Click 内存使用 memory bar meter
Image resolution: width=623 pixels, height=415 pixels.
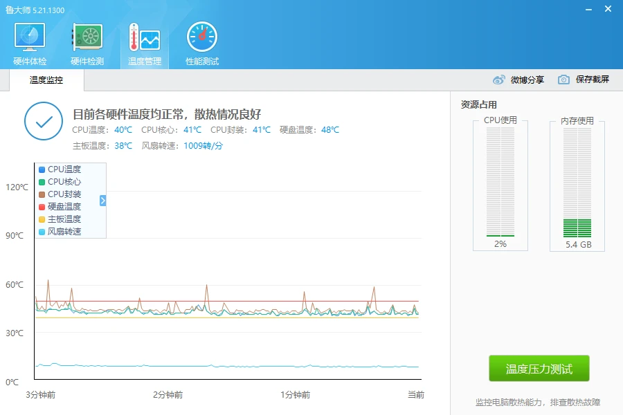point(577,183)
